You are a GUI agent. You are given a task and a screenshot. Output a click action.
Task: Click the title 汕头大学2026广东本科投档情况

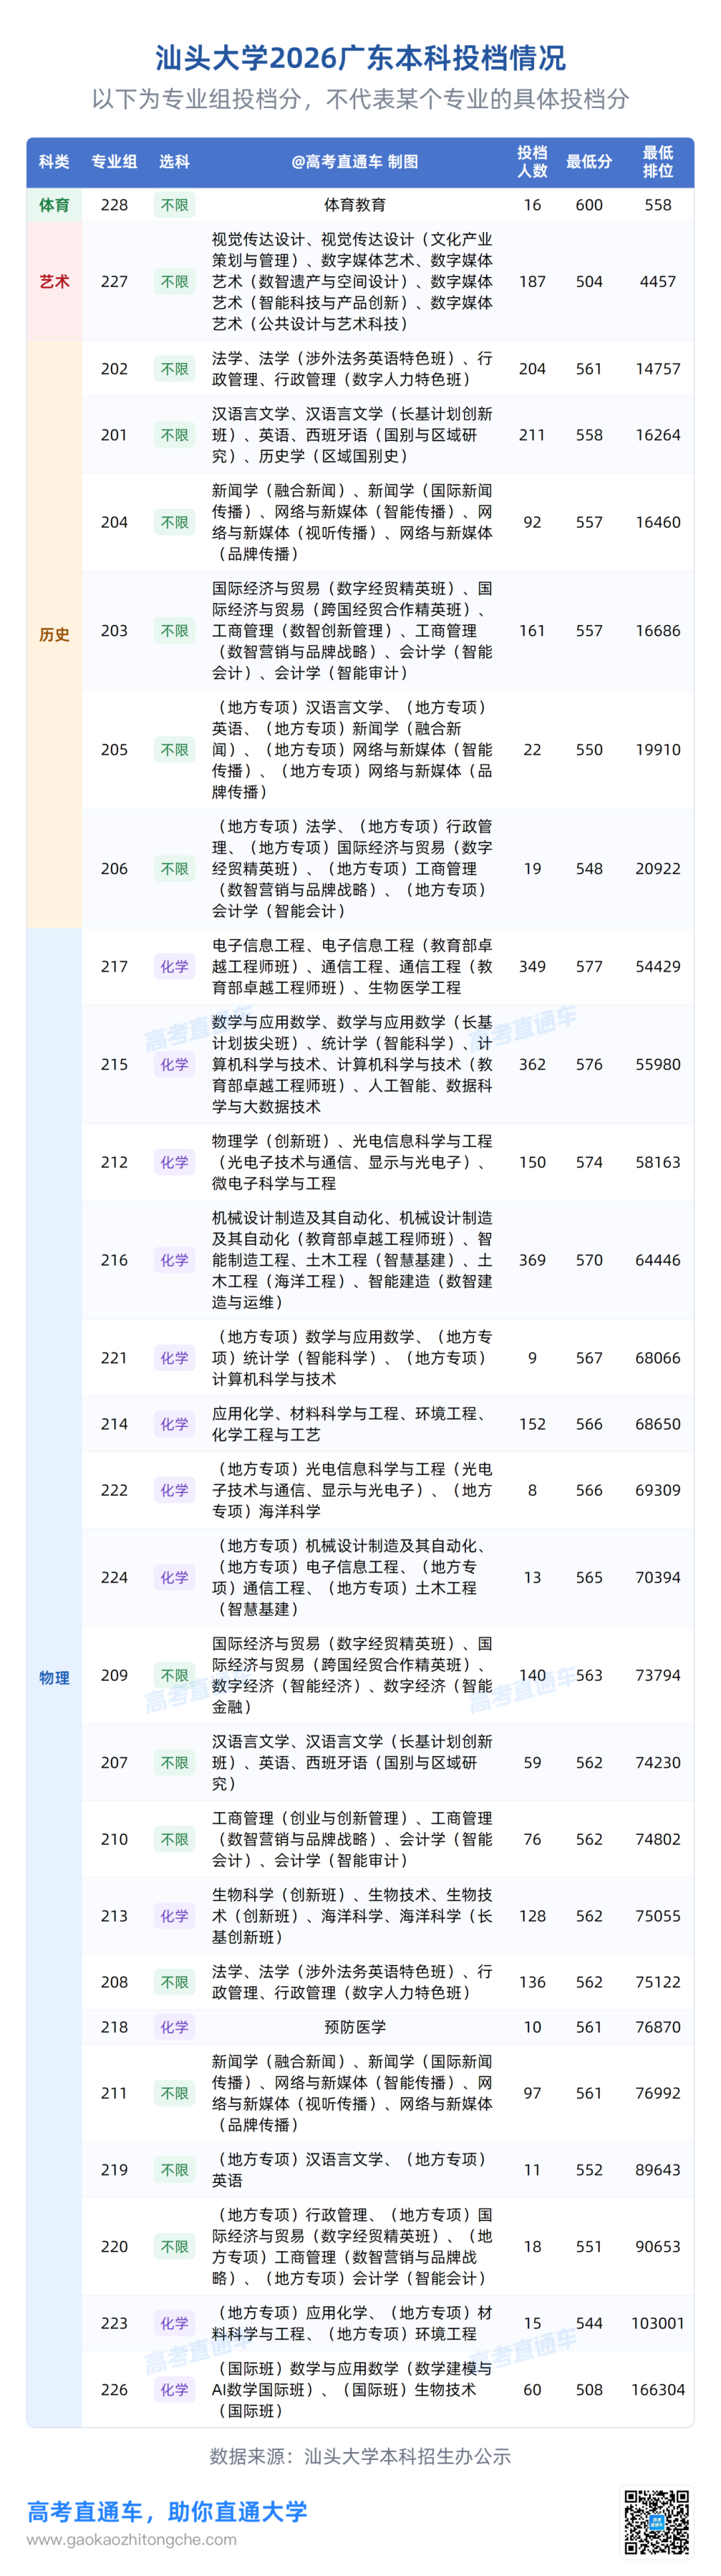360,58
